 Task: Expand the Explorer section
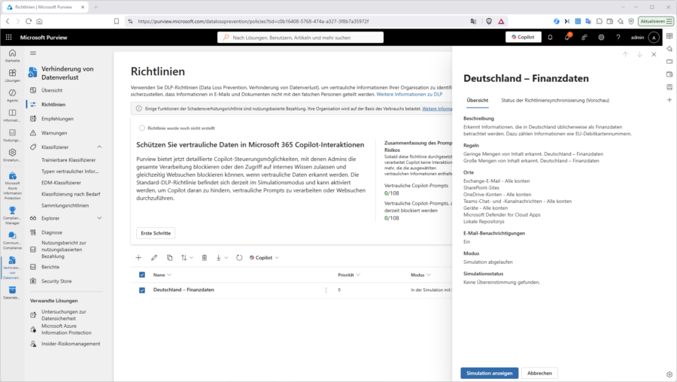click(99, 218)
